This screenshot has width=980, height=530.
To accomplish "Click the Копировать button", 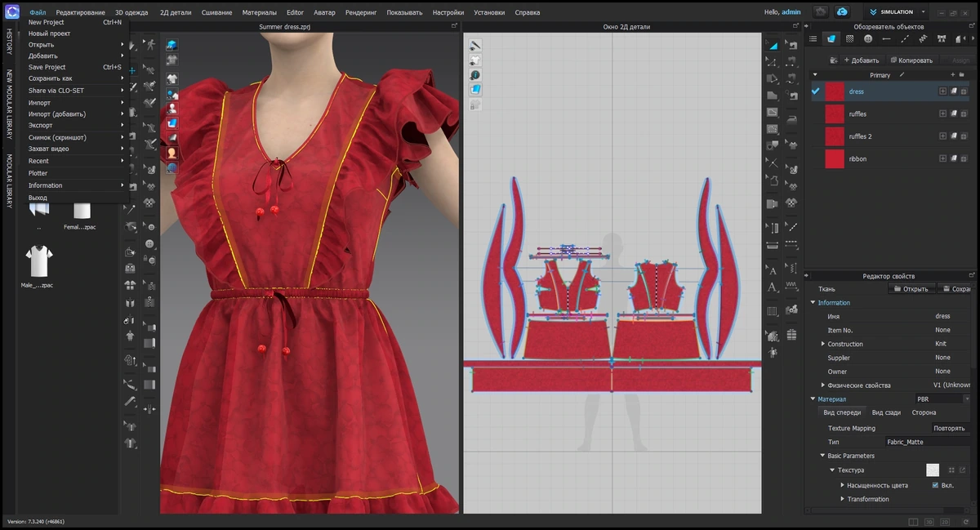I will pyautogui.click(x=911, y=60).
